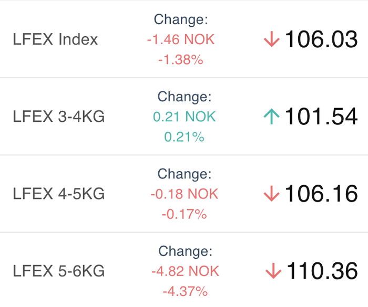368x307 pixels.
Task: Select the 110.36 price value
Action: [x=322, y=271]
